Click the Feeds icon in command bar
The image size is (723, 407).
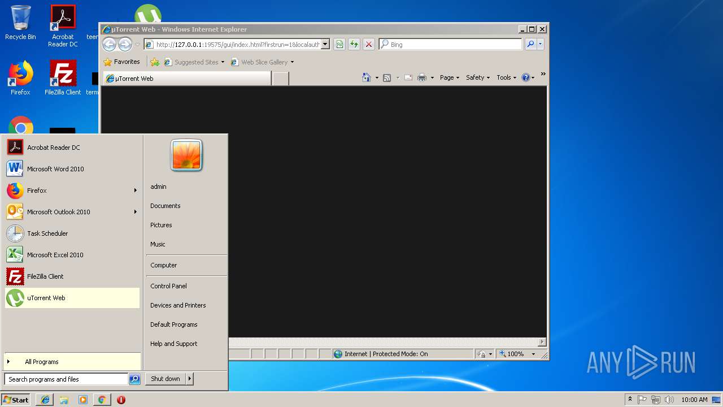[387, 77]
